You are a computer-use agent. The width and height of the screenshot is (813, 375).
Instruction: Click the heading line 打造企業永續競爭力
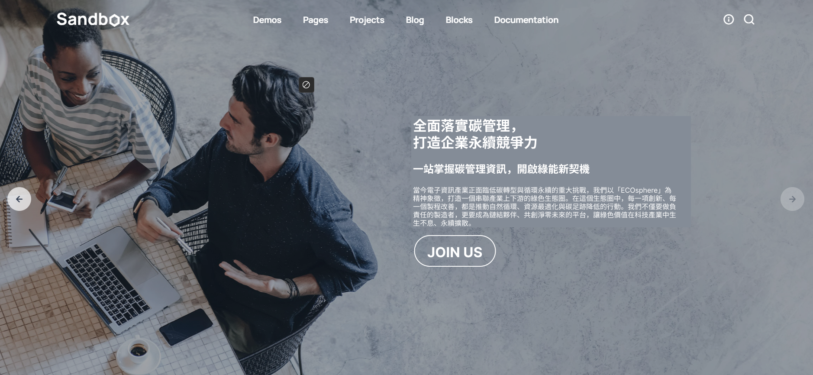(475, 142)
